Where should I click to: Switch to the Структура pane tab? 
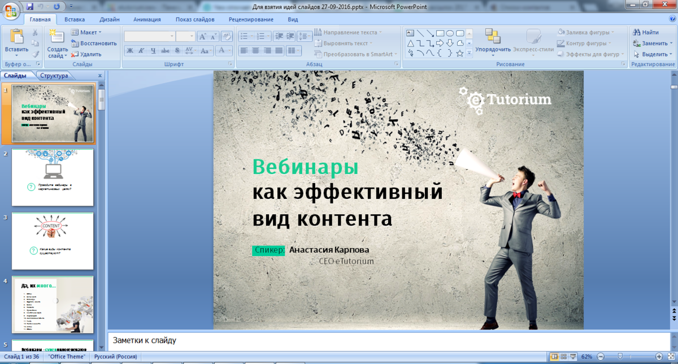[x=54, y=75]
